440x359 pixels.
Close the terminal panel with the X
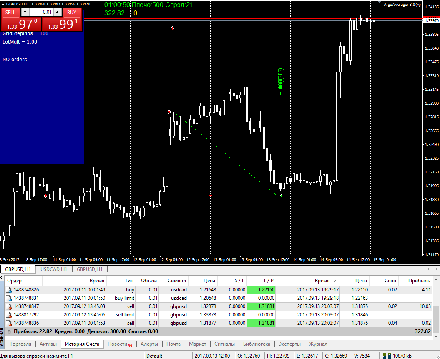pyautogui.click(x=1, y=277)
